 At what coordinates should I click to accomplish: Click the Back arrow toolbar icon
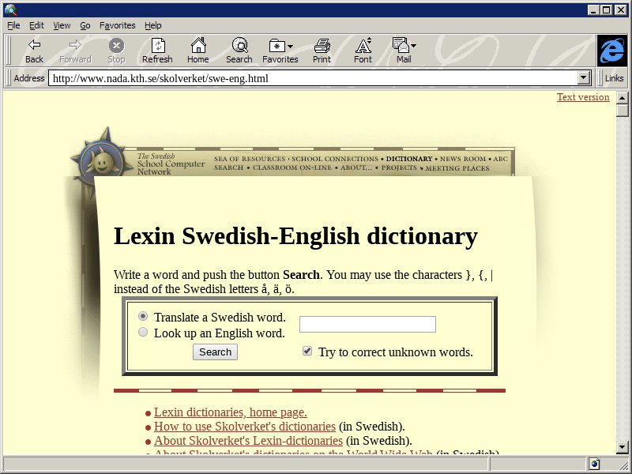click(34, 46)
